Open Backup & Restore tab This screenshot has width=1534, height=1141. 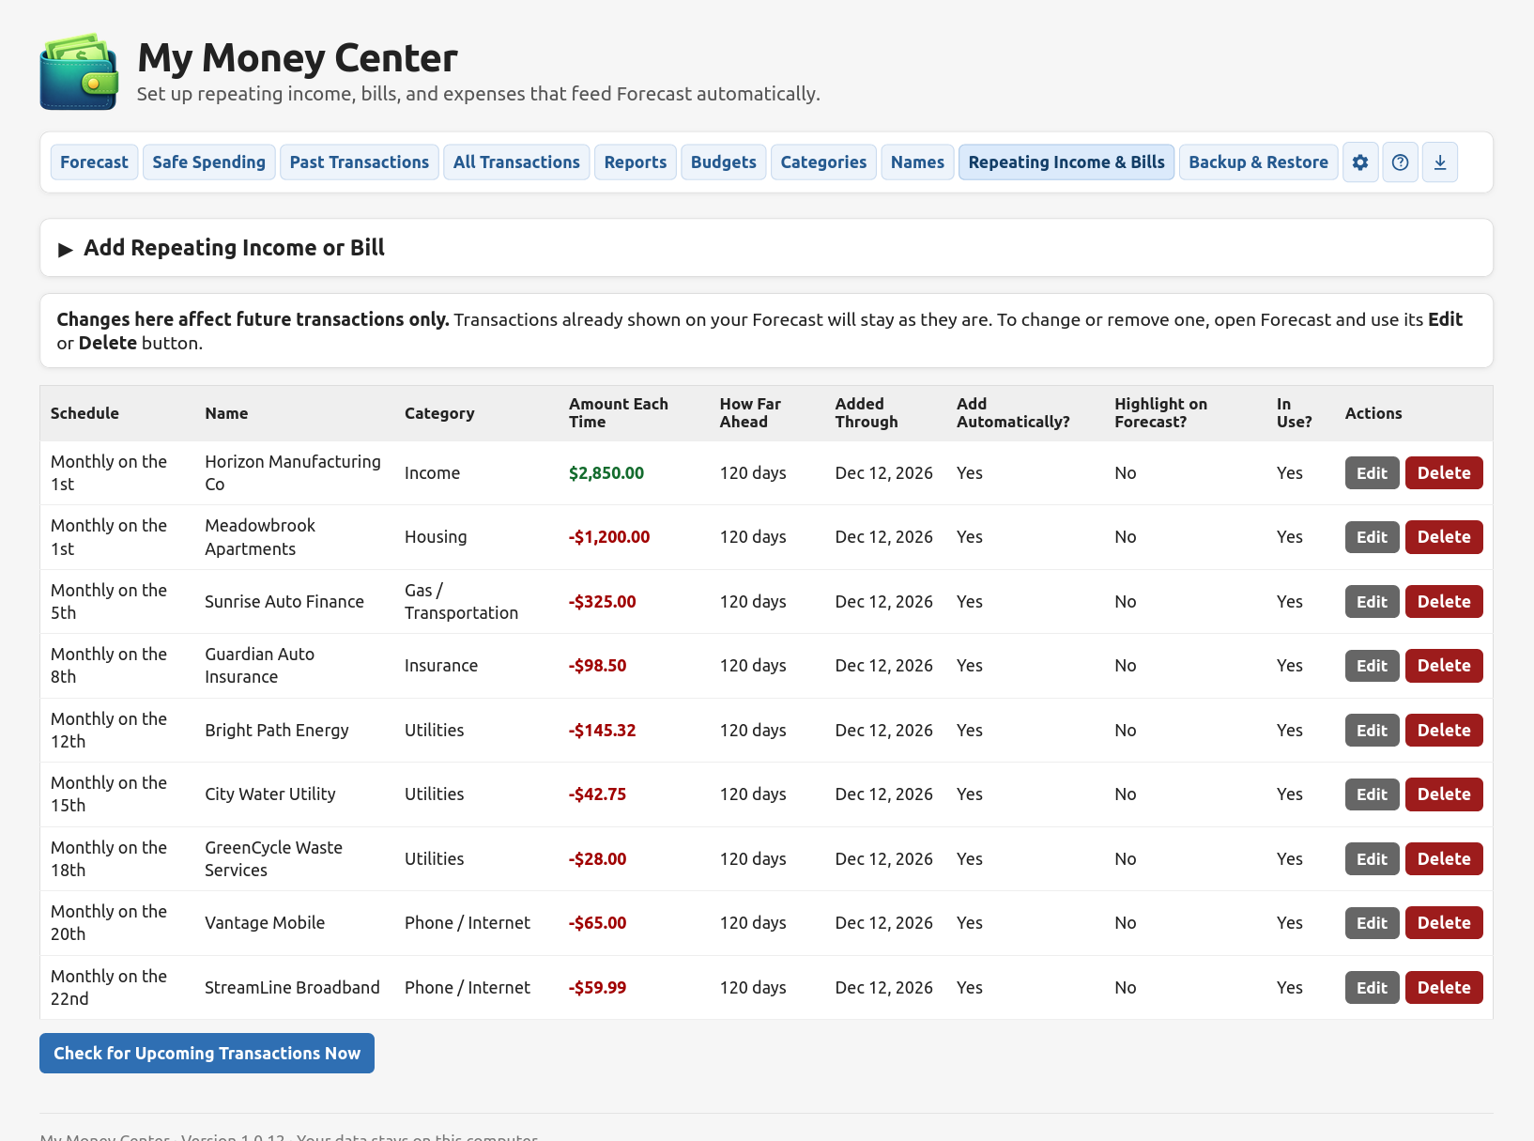click(1259, 162)
